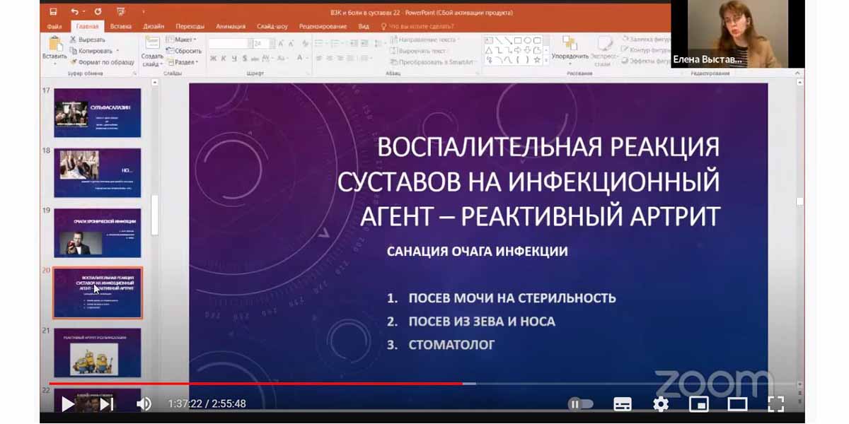Click the Save icon in PowerPoint
The height and width of the screenshot is (424, 849).
[54, 12]
